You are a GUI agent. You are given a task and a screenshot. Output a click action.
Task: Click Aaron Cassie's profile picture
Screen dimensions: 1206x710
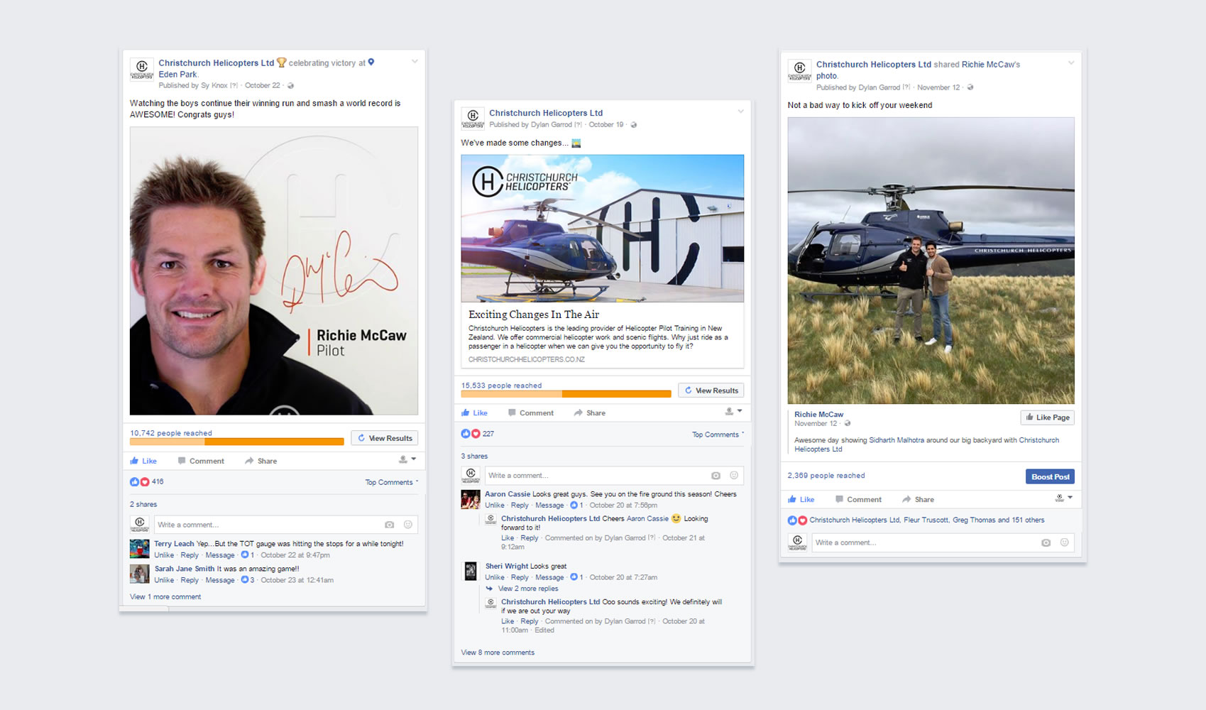tap(471, 499)
